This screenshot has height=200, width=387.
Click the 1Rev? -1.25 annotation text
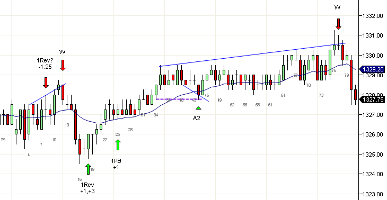45,63
